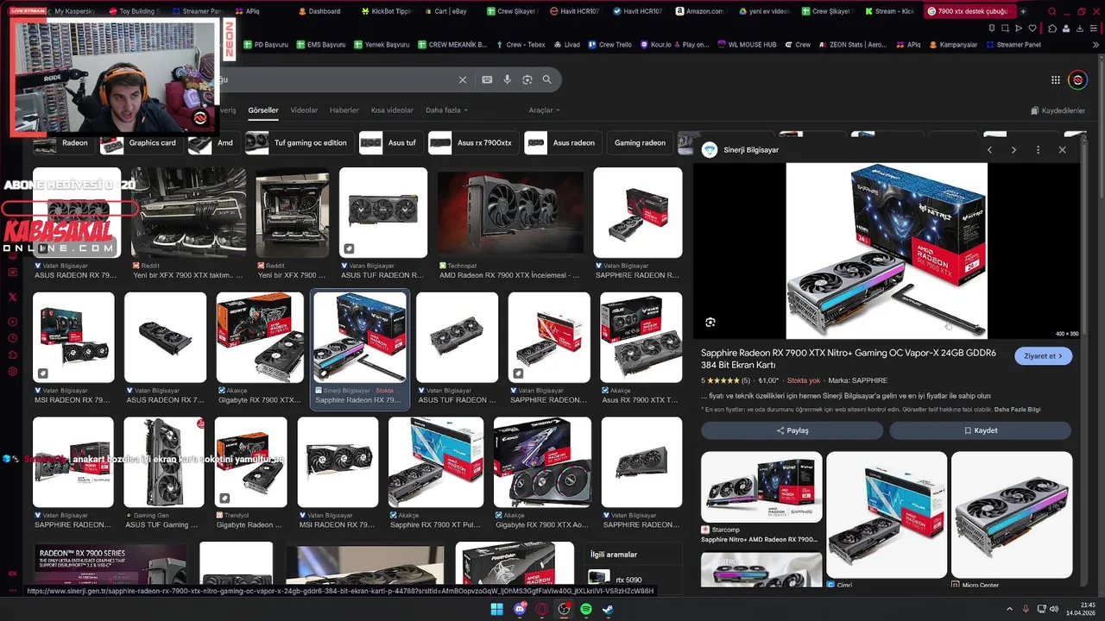Show hidden system tray icons

1010,609
